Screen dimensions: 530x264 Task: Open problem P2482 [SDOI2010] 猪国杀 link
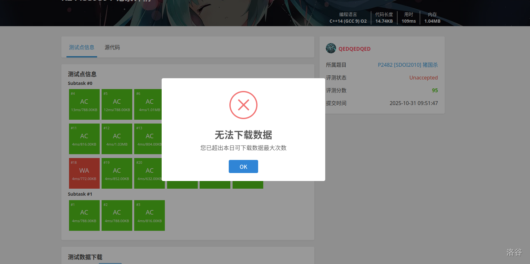(408, 65)
